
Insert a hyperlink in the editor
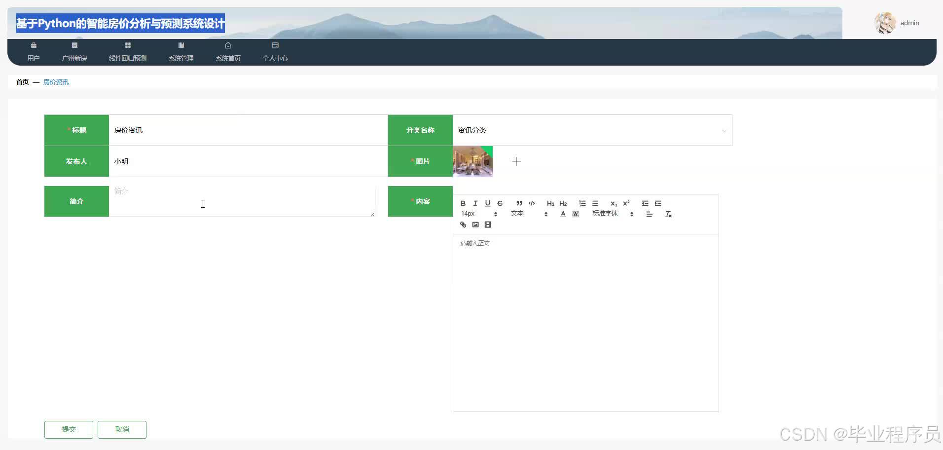[x=463, y=225]
